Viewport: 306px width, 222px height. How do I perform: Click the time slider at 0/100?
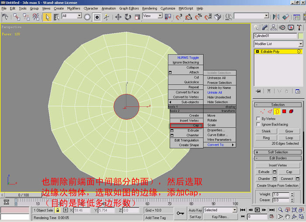(x=24, y=195)
